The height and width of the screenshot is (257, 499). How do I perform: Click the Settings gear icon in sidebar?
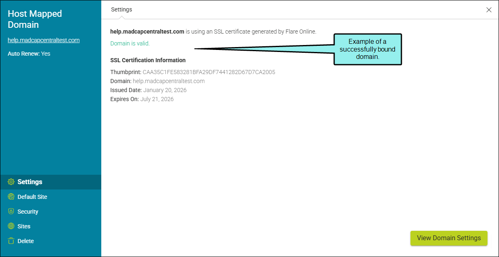11,182
